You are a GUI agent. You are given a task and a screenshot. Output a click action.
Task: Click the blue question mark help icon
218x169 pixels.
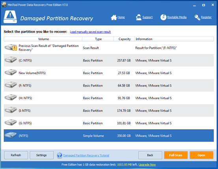click(x=60, y=155)
